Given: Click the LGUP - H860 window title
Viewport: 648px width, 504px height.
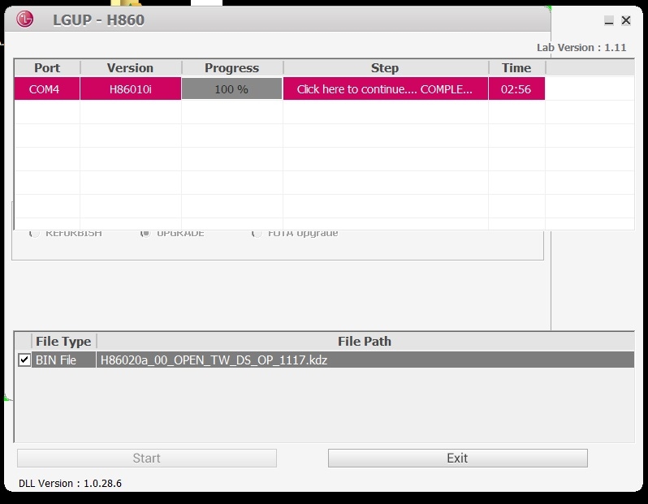Looking at the screenshot, I should click(x=99, y=19).
